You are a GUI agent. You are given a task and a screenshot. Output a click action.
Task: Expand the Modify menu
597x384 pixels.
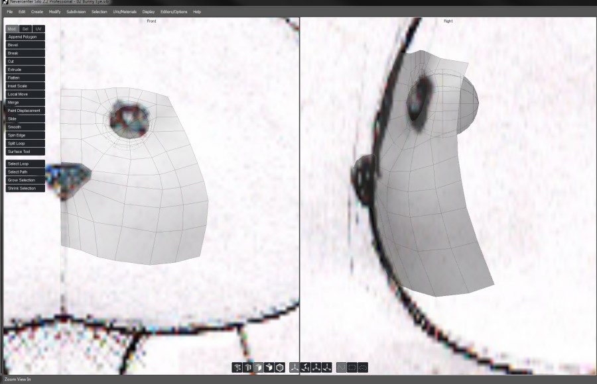(54, 12)
